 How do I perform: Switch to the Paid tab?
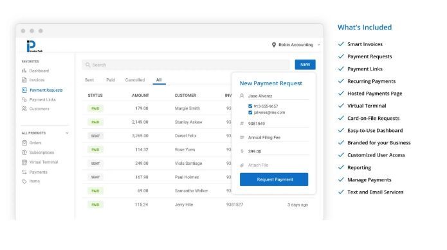tap(111, 80)
